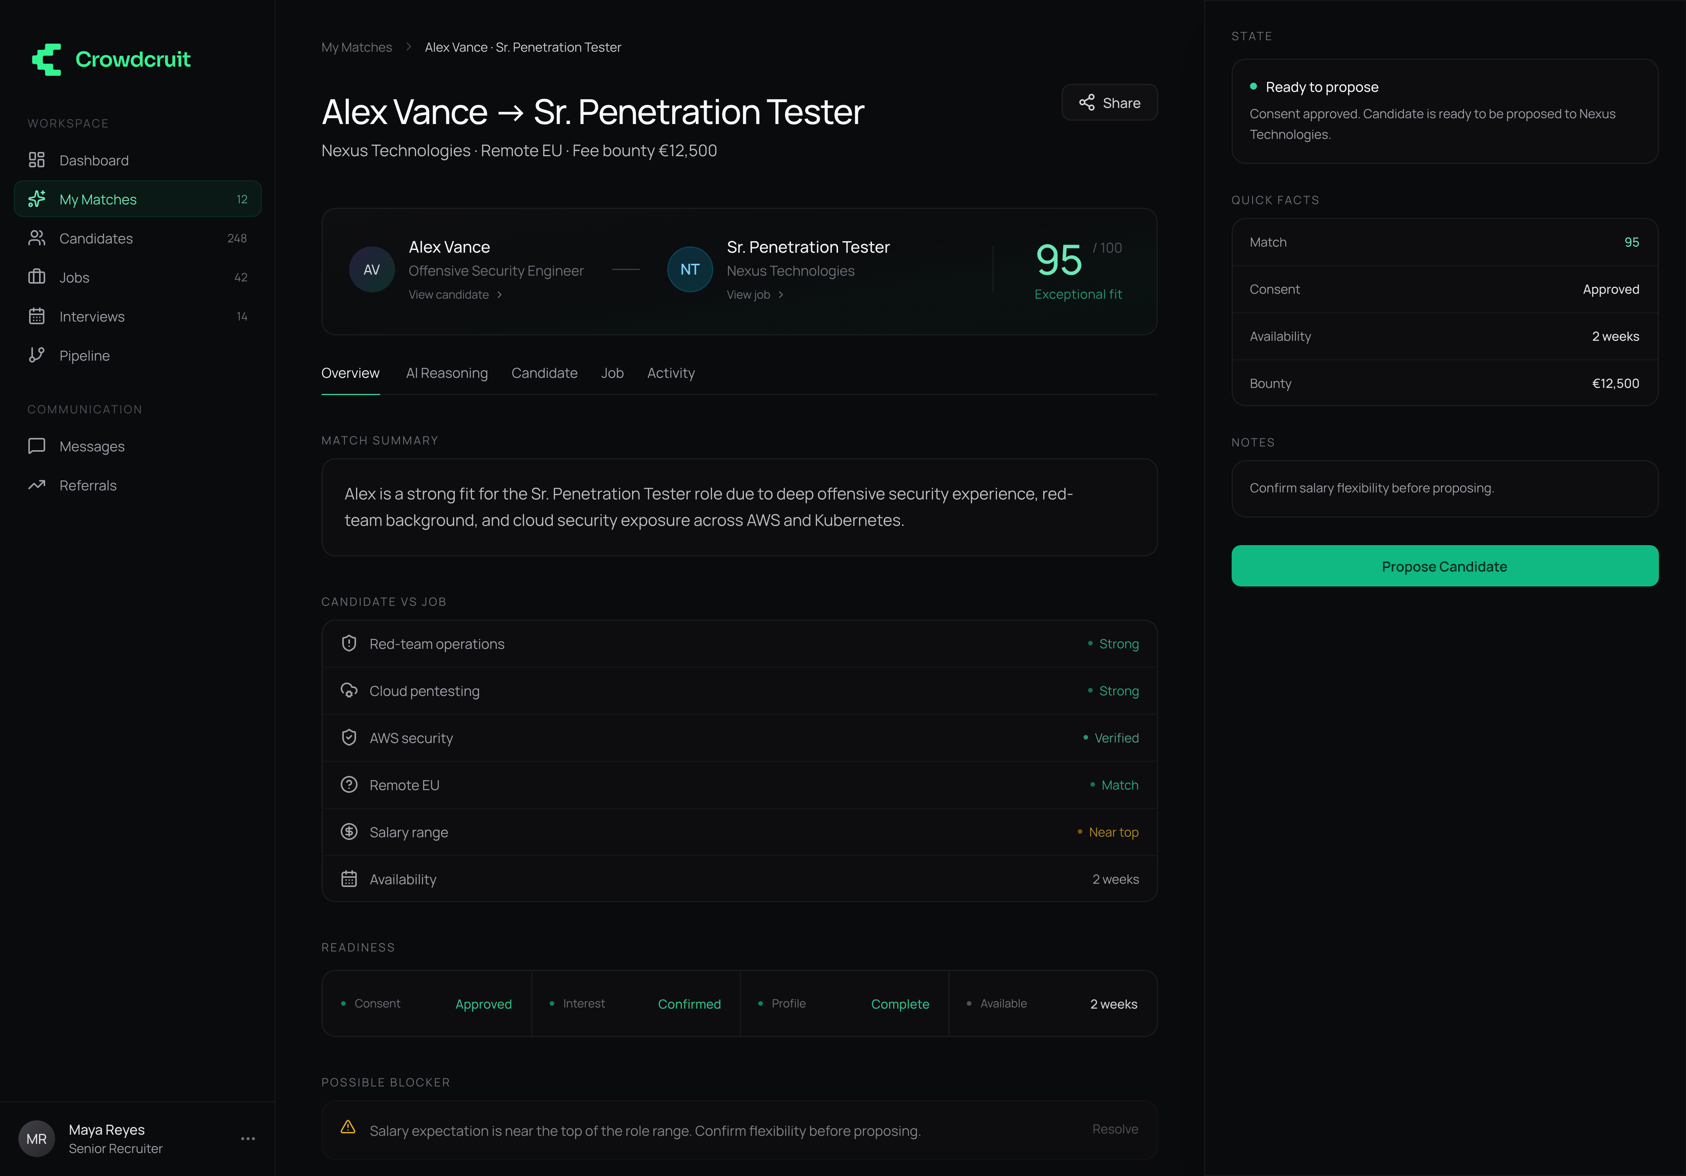This screenshot has height=1176, width=1686.
Task: Open the Activity tab
Action: [x=670, y=373]
